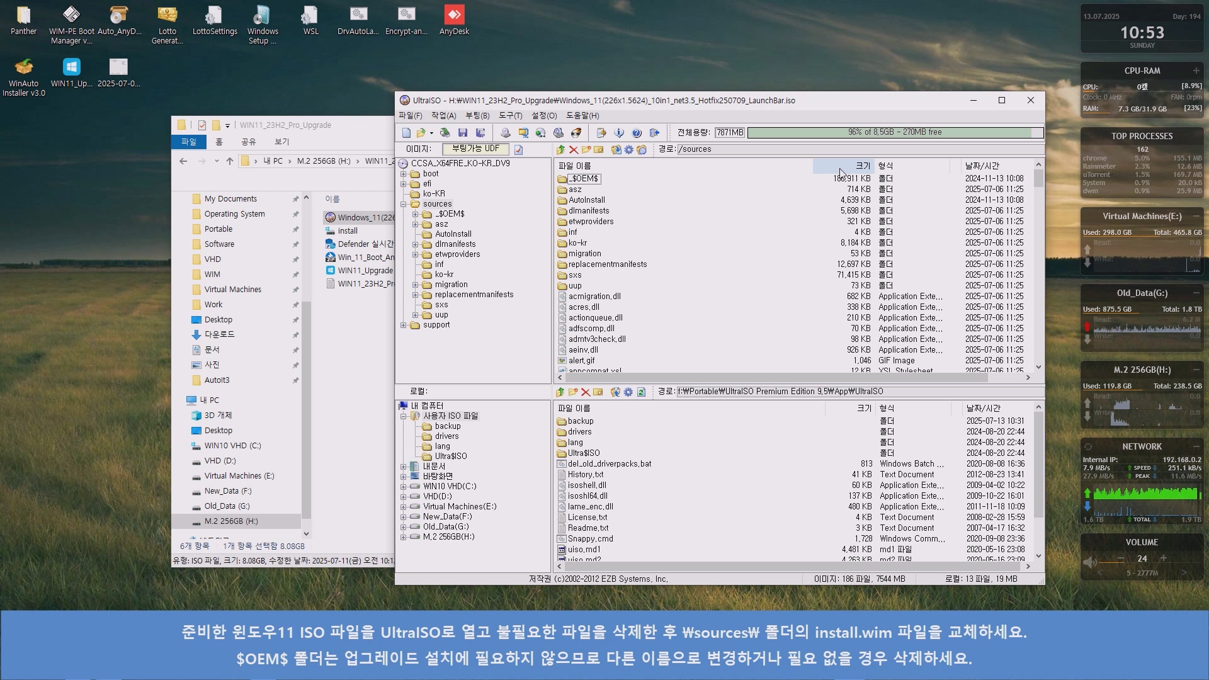Click the blue information 'i' toolbar icon
The image size is (1209, 680).
[619, 133]
